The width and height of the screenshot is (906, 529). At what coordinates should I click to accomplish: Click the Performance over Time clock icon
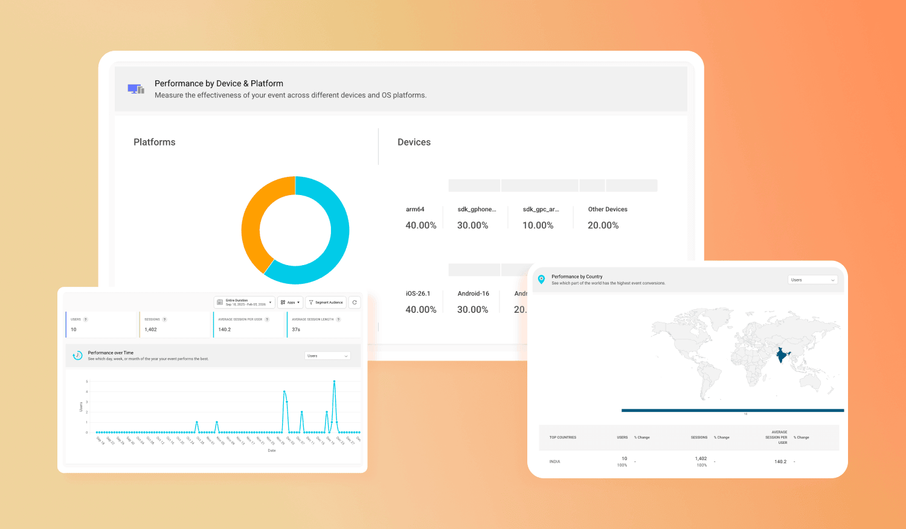77,356
